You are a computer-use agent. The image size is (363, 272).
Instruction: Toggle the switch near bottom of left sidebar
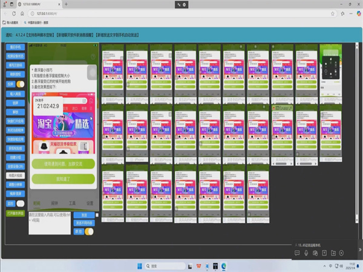click(19, 202)
